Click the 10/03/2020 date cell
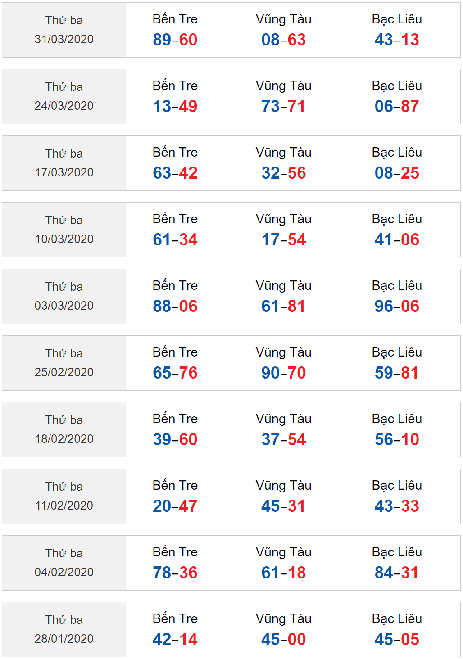The width and height of the screenshot is (463, 659). [64, 230]
